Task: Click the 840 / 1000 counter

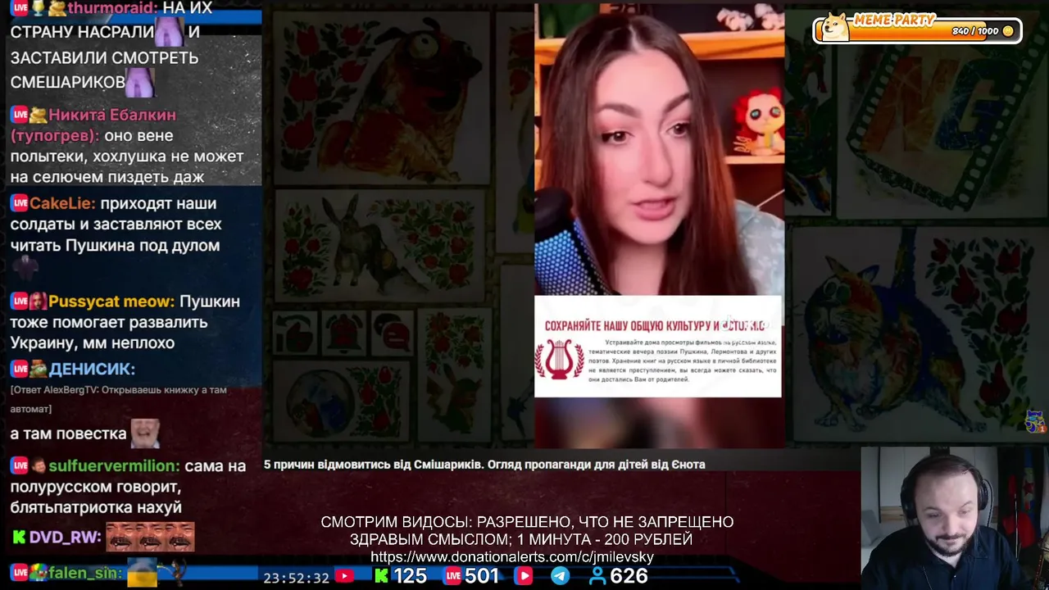Action: click(975, 31)
